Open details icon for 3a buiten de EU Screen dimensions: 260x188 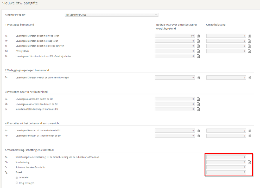click(x=198, y=99)
